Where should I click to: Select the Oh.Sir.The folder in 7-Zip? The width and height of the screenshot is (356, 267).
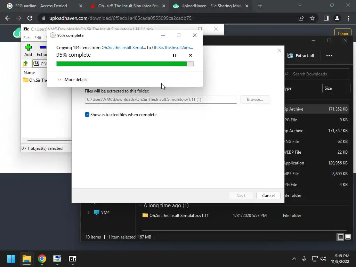(x=35, y=80)
